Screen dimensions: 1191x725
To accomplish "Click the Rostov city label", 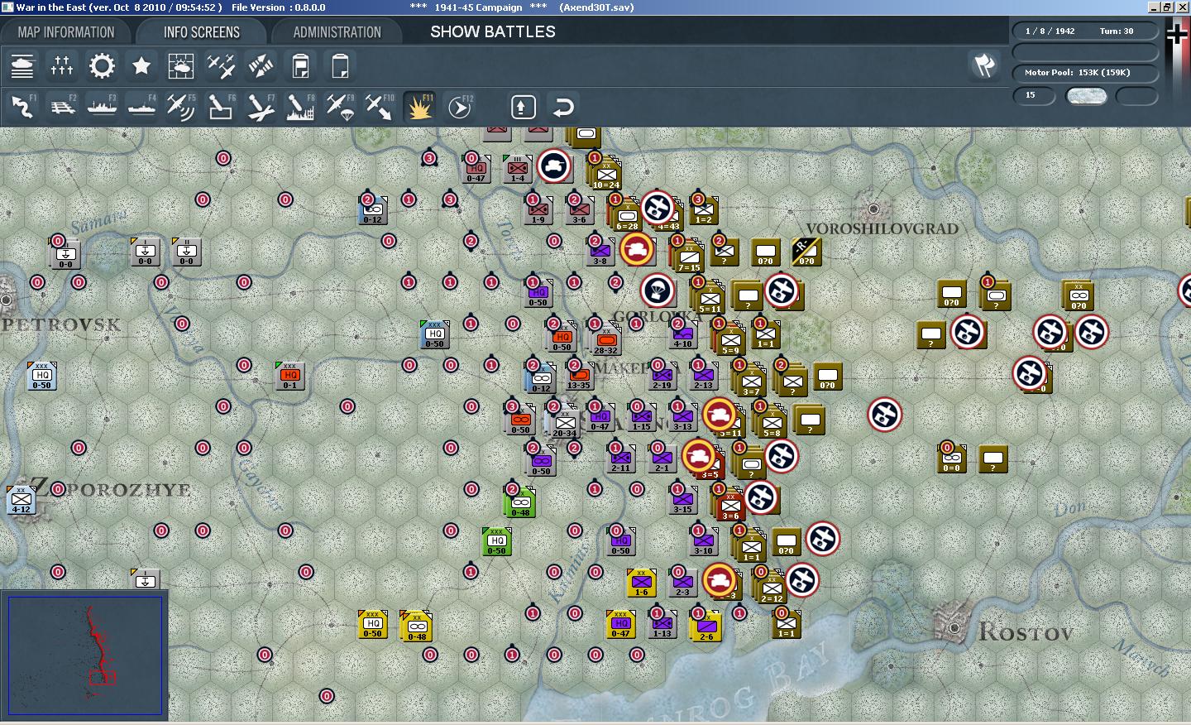I will click(1026, 633).
